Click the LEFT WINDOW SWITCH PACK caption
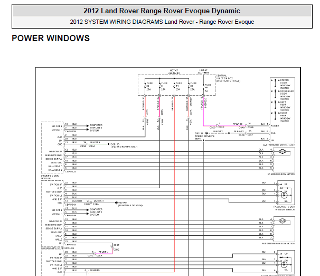The width and height of the screenshot is (320, 276). pos(279,145)
